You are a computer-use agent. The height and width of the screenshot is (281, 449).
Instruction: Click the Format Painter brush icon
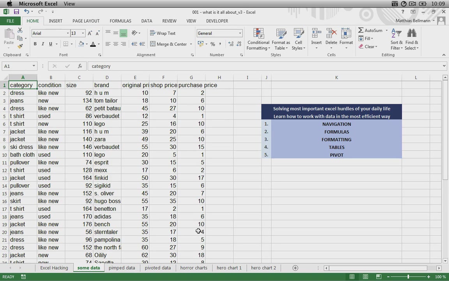click(x=20, y=46)
